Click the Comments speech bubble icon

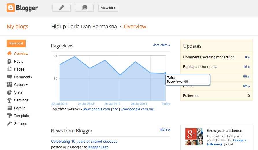(9, 77)
